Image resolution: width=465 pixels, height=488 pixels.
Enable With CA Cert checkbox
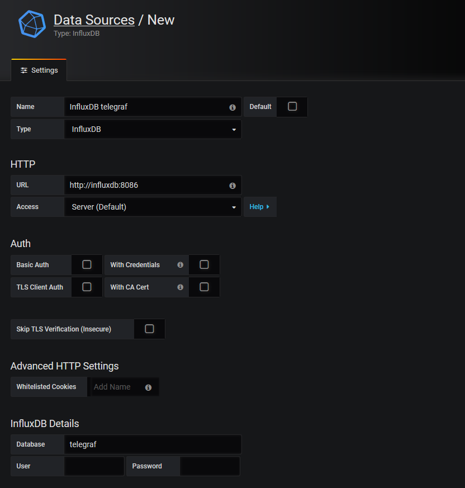[204, 287]
